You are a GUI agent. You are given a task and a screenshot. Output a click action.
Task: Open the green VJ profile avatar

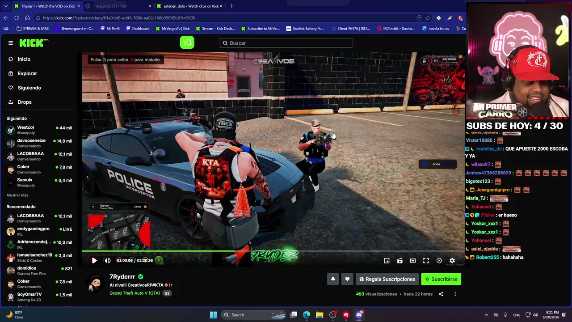tap(187, 43)
